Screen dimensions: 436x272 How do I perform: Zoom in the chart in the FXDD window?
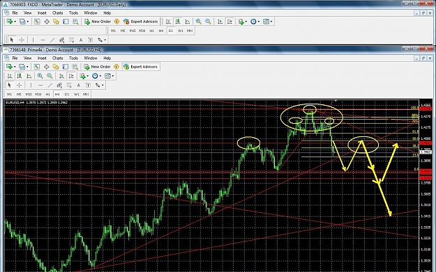(199, 22)
